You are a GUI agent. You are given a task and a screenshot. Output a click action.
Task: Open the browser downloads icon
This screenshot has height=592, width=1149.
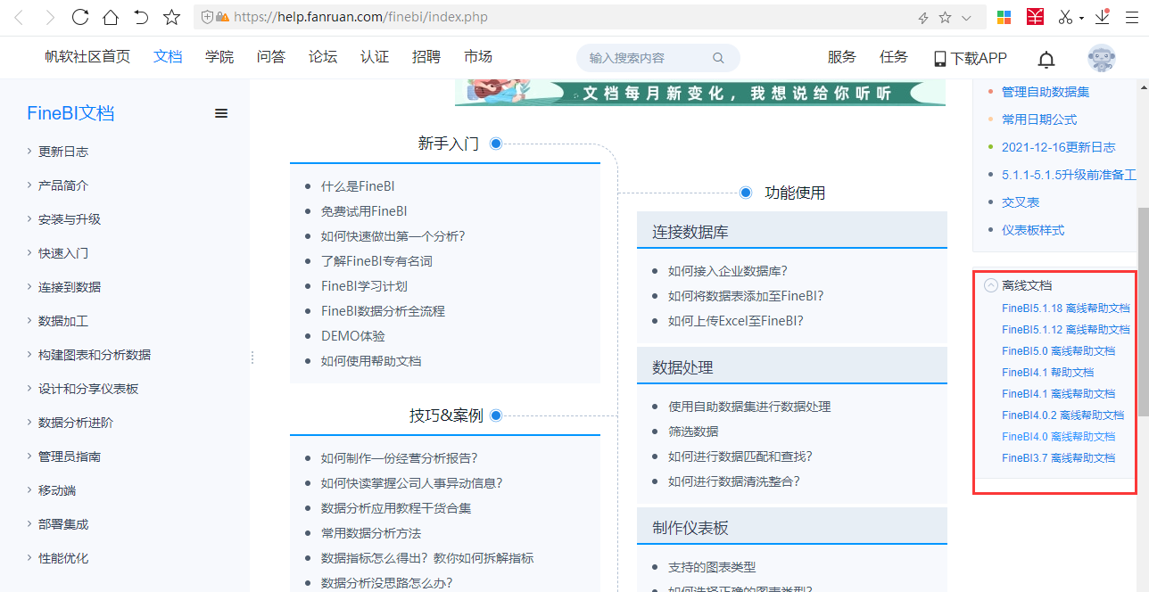(x=1103, y=17)
